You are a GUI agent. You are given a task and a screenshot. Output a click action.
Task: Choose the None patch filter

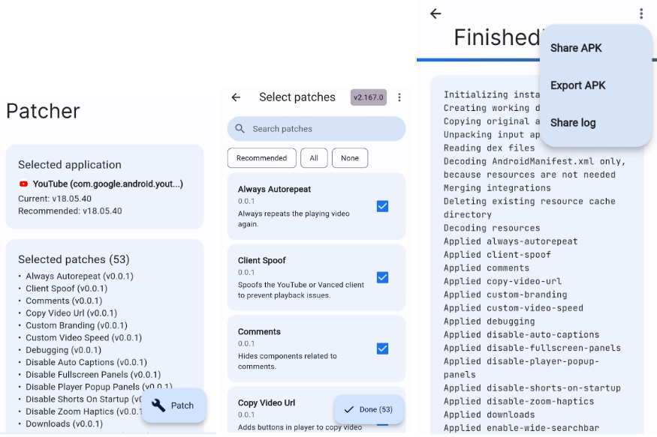point(349,158)
